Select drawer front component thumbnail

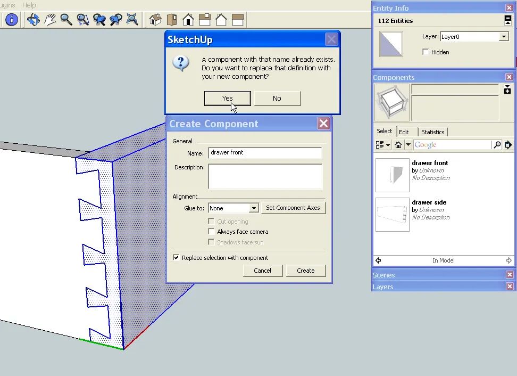(x=393, y=175)
